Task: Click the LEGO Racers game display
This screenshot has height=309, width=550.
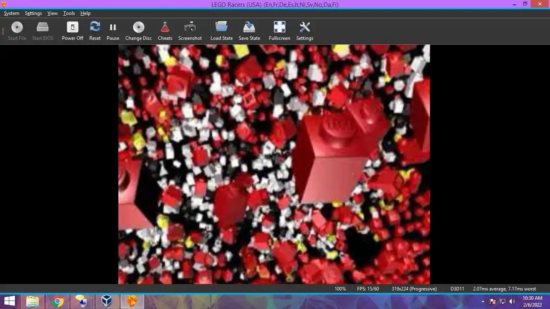Action: point(274,164)
